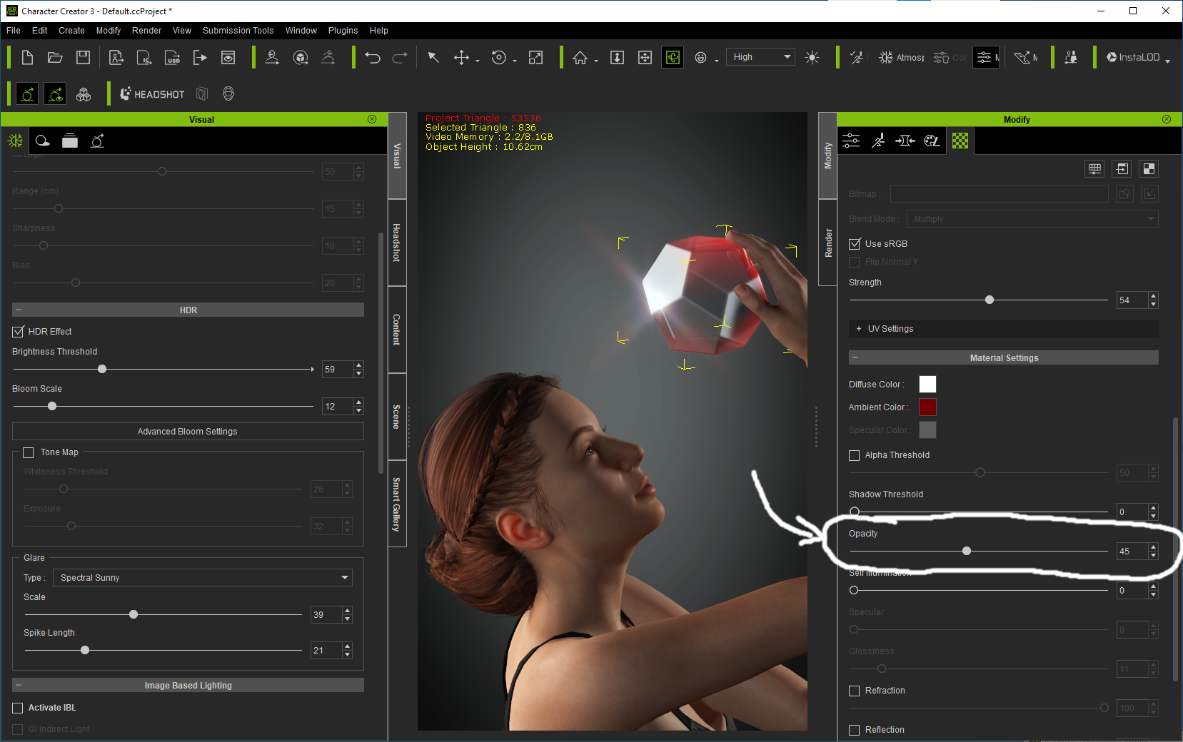Click the Opacity slider handle

pos(967,552)
